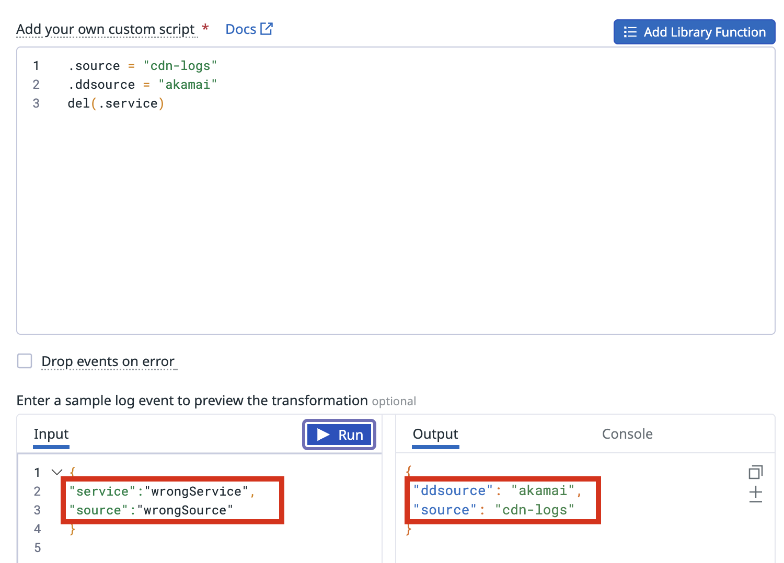This screenshot has width=784, height=563.
Task: Select the Output tab
Action: point(435,434)
